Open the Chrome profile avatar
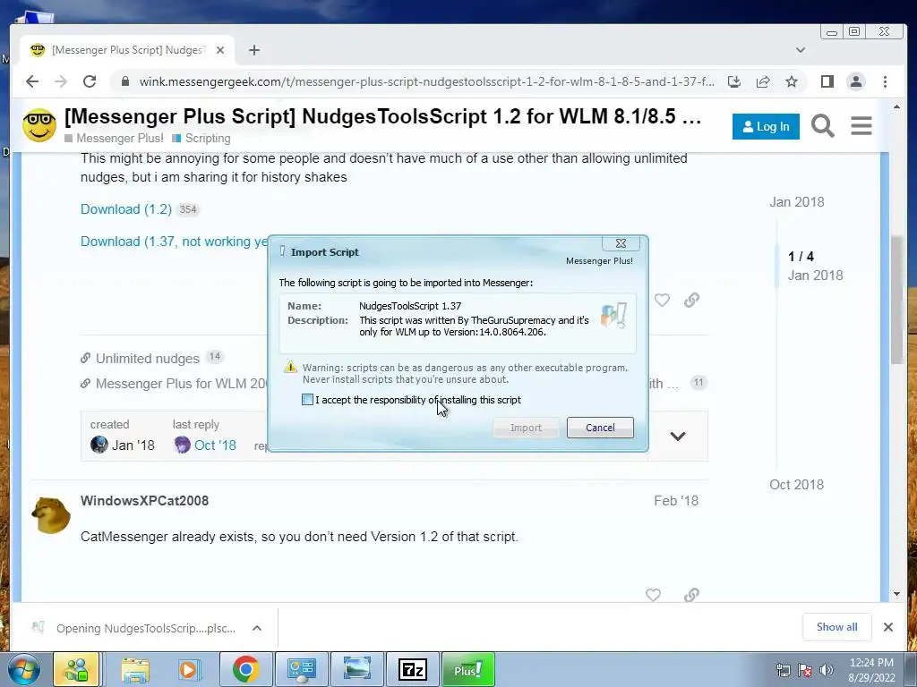Screen dimensions: 917x687 (855, 81)
